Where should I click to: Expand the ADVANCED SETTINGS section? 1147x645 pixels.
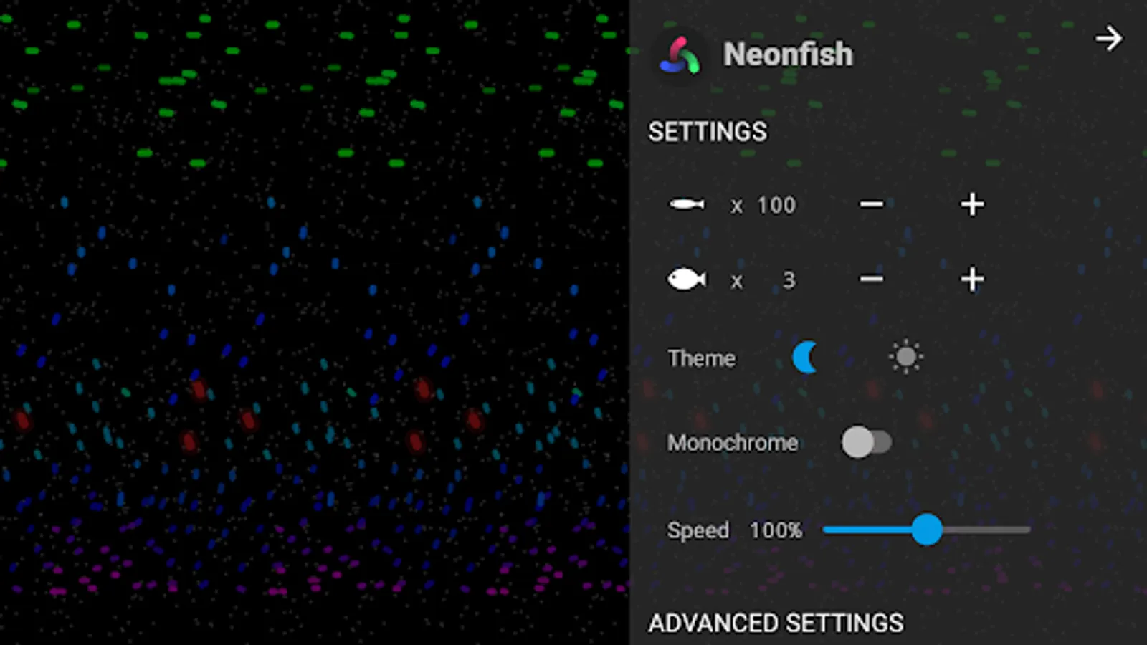[776, 623]
